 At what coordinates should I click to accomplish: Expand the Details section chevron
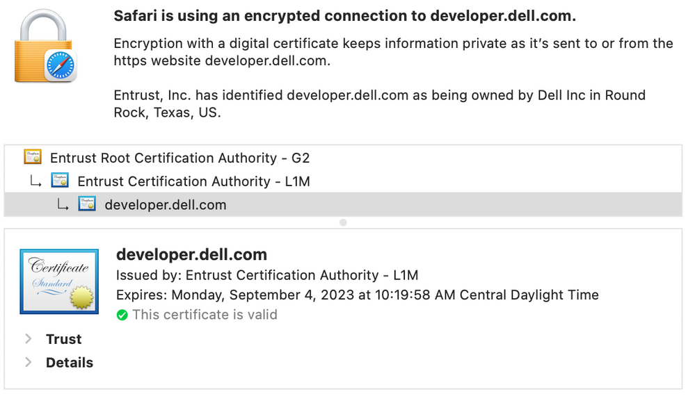(x=29, y=362)
